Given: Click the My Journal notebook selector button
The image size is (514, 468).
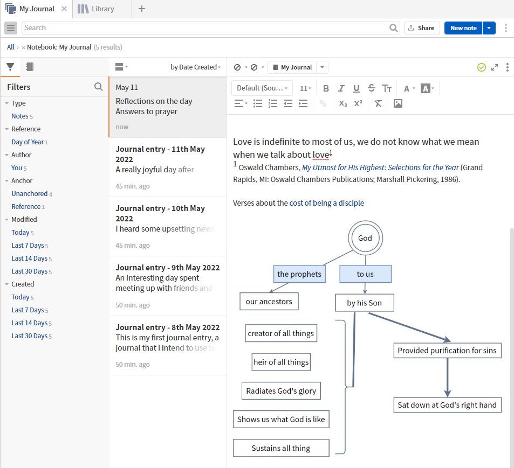Looking at the screenshot, I should 292,67.
